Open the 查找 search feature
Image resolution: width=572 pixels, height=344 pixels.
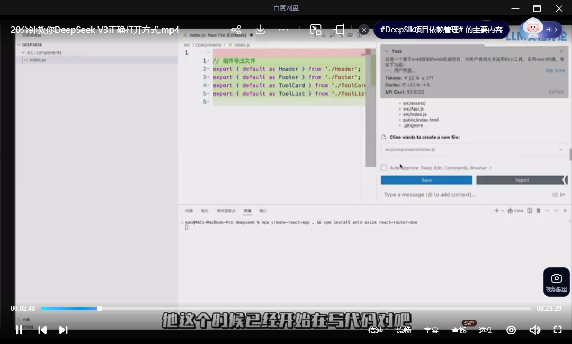coord(459,330)
